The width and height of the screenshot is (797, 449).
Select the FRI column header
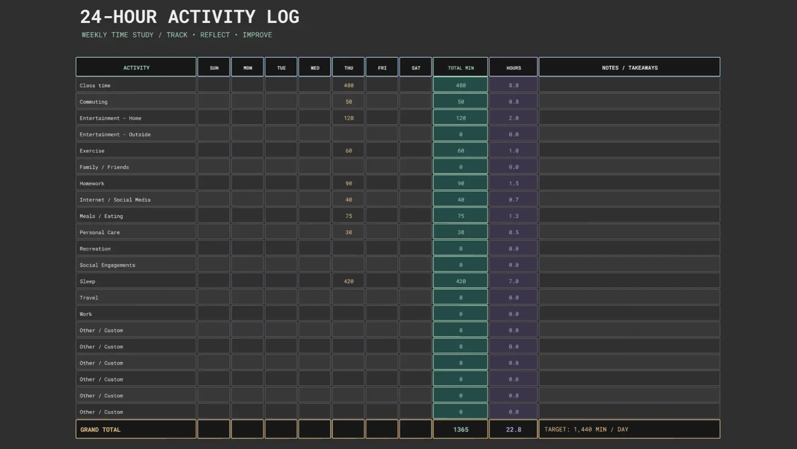[x=382, y=67]
